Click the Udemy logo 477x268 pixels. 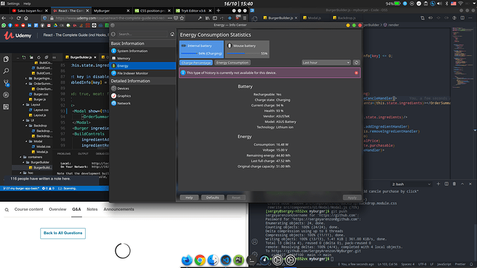18,35
